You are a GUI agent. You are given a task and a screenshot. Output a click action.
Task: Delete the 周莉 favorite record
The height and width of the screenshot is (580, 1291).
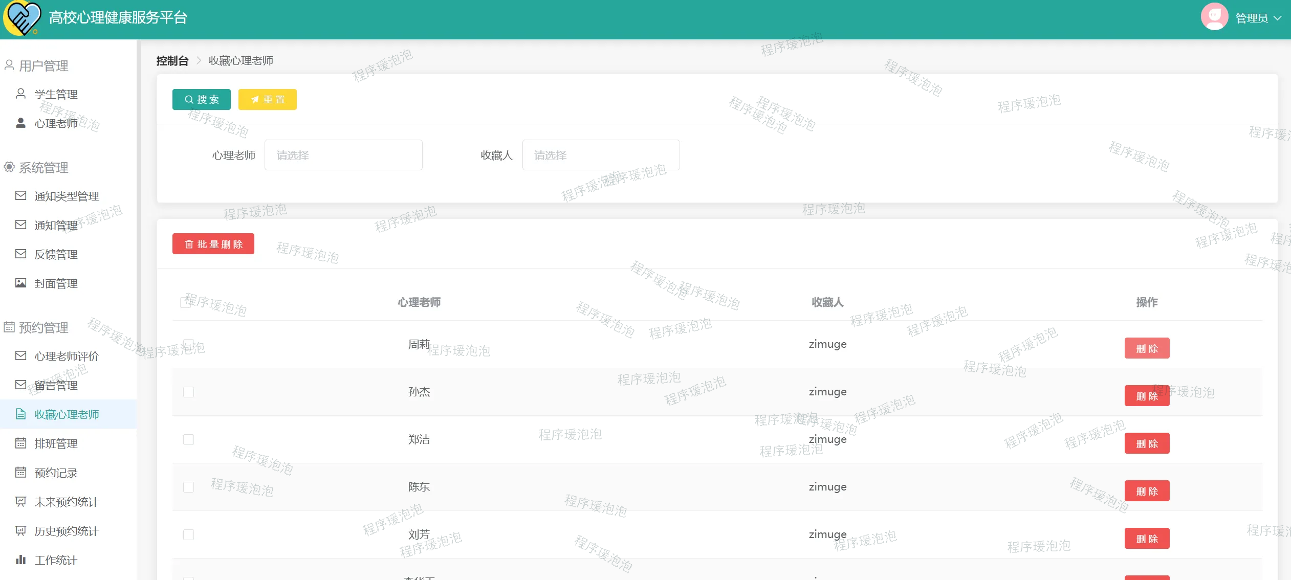click(x=1147, y=349)
